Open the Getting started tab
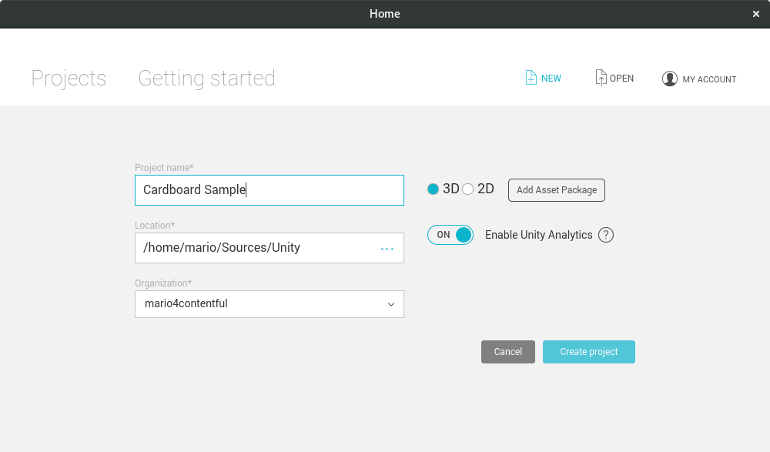The width and height of the screenshot is (770, 452). (x=206, y=79)
